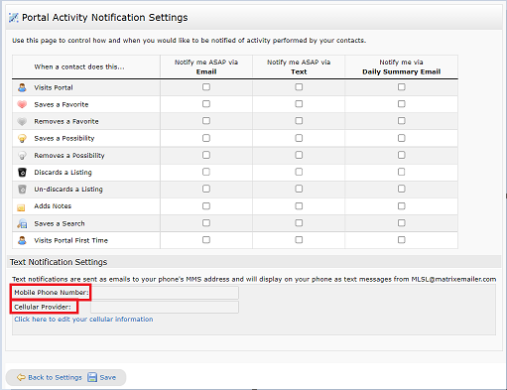Click the red heart Saves a Favorite icon
The width and height of the screenshot is (507, 390).
point(22,104)
